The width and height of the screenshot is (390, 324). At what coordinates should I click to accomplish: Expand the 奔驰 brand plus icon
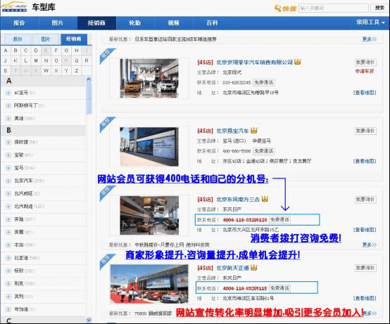point(8,219)
